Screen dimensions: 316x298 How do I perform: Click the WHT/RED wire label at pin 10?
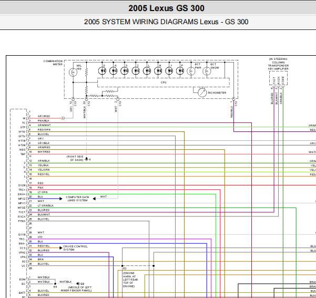(x=44, y=152)
